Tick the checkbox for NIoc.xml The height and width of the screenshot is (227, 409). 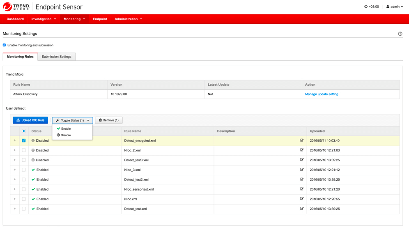24,199
